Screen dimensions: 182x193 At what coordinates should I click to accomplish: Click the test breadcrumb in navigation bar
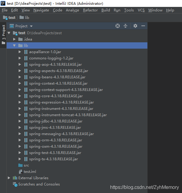pos(12,18)
